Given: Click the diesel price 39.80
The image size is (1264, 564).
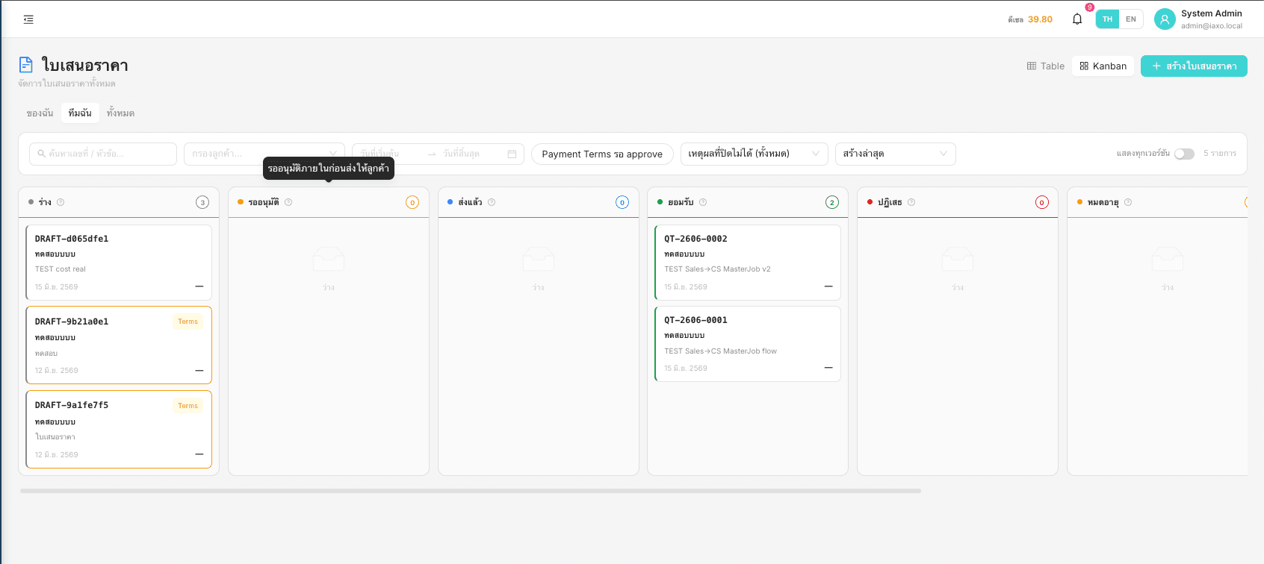Looking at the screenshot, I should pos(1040,19).
